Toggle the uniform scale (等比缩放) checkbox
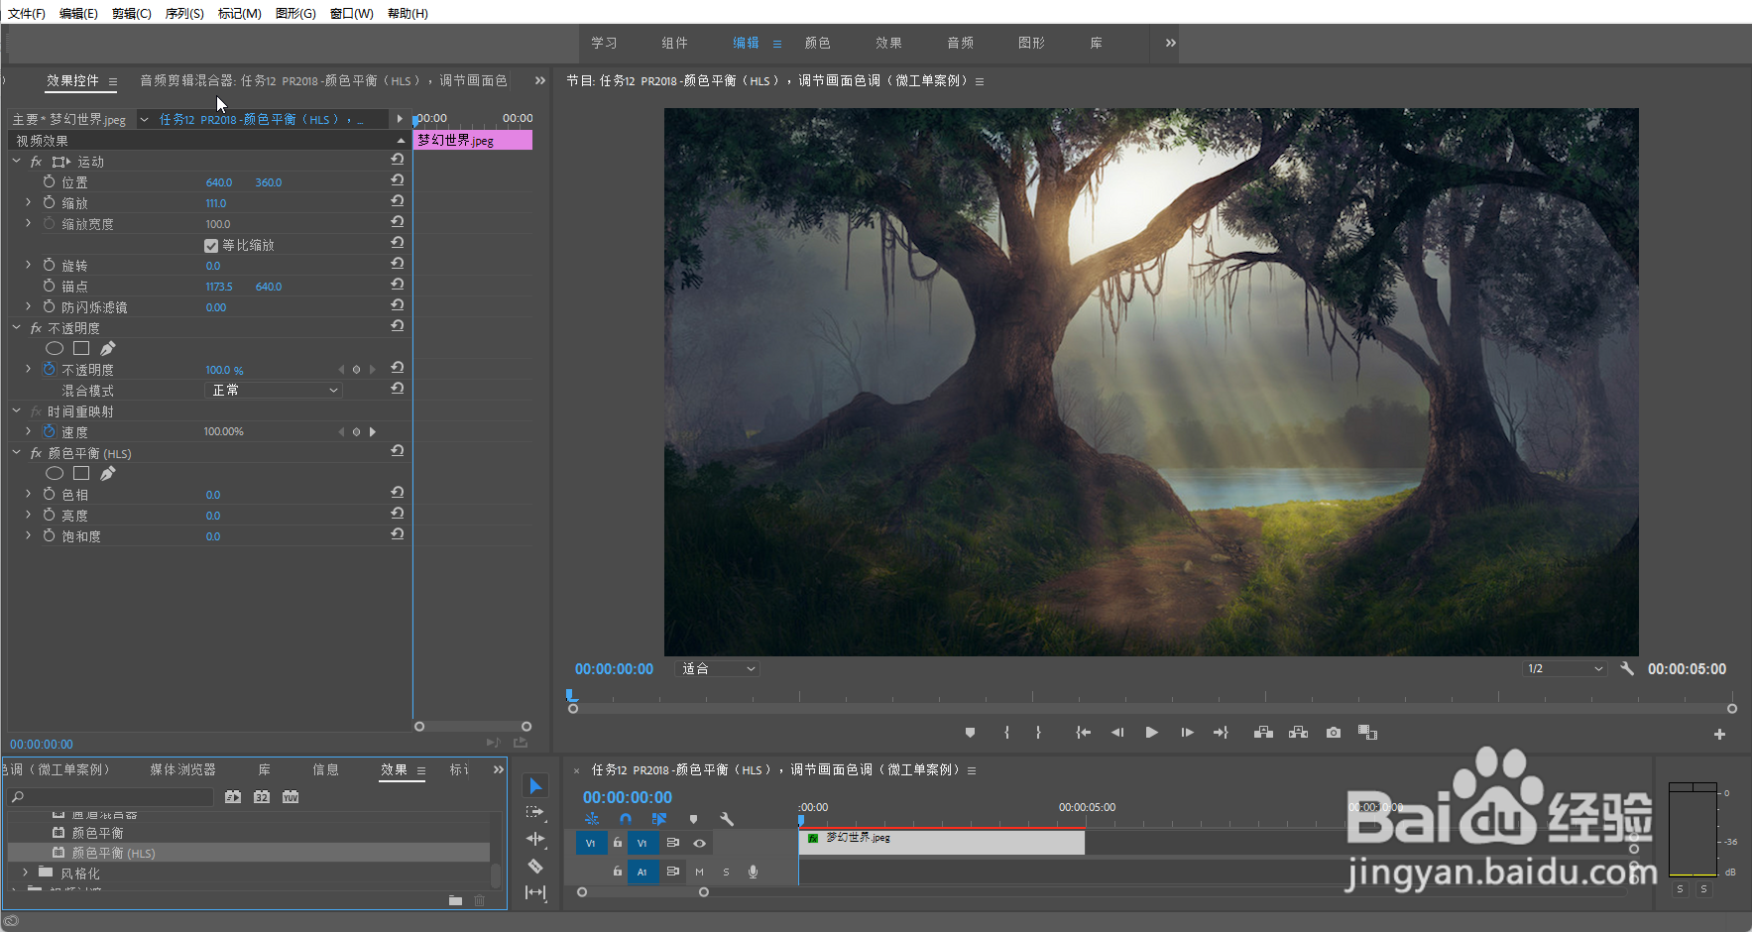1752x932 pixels. (211, 246)
